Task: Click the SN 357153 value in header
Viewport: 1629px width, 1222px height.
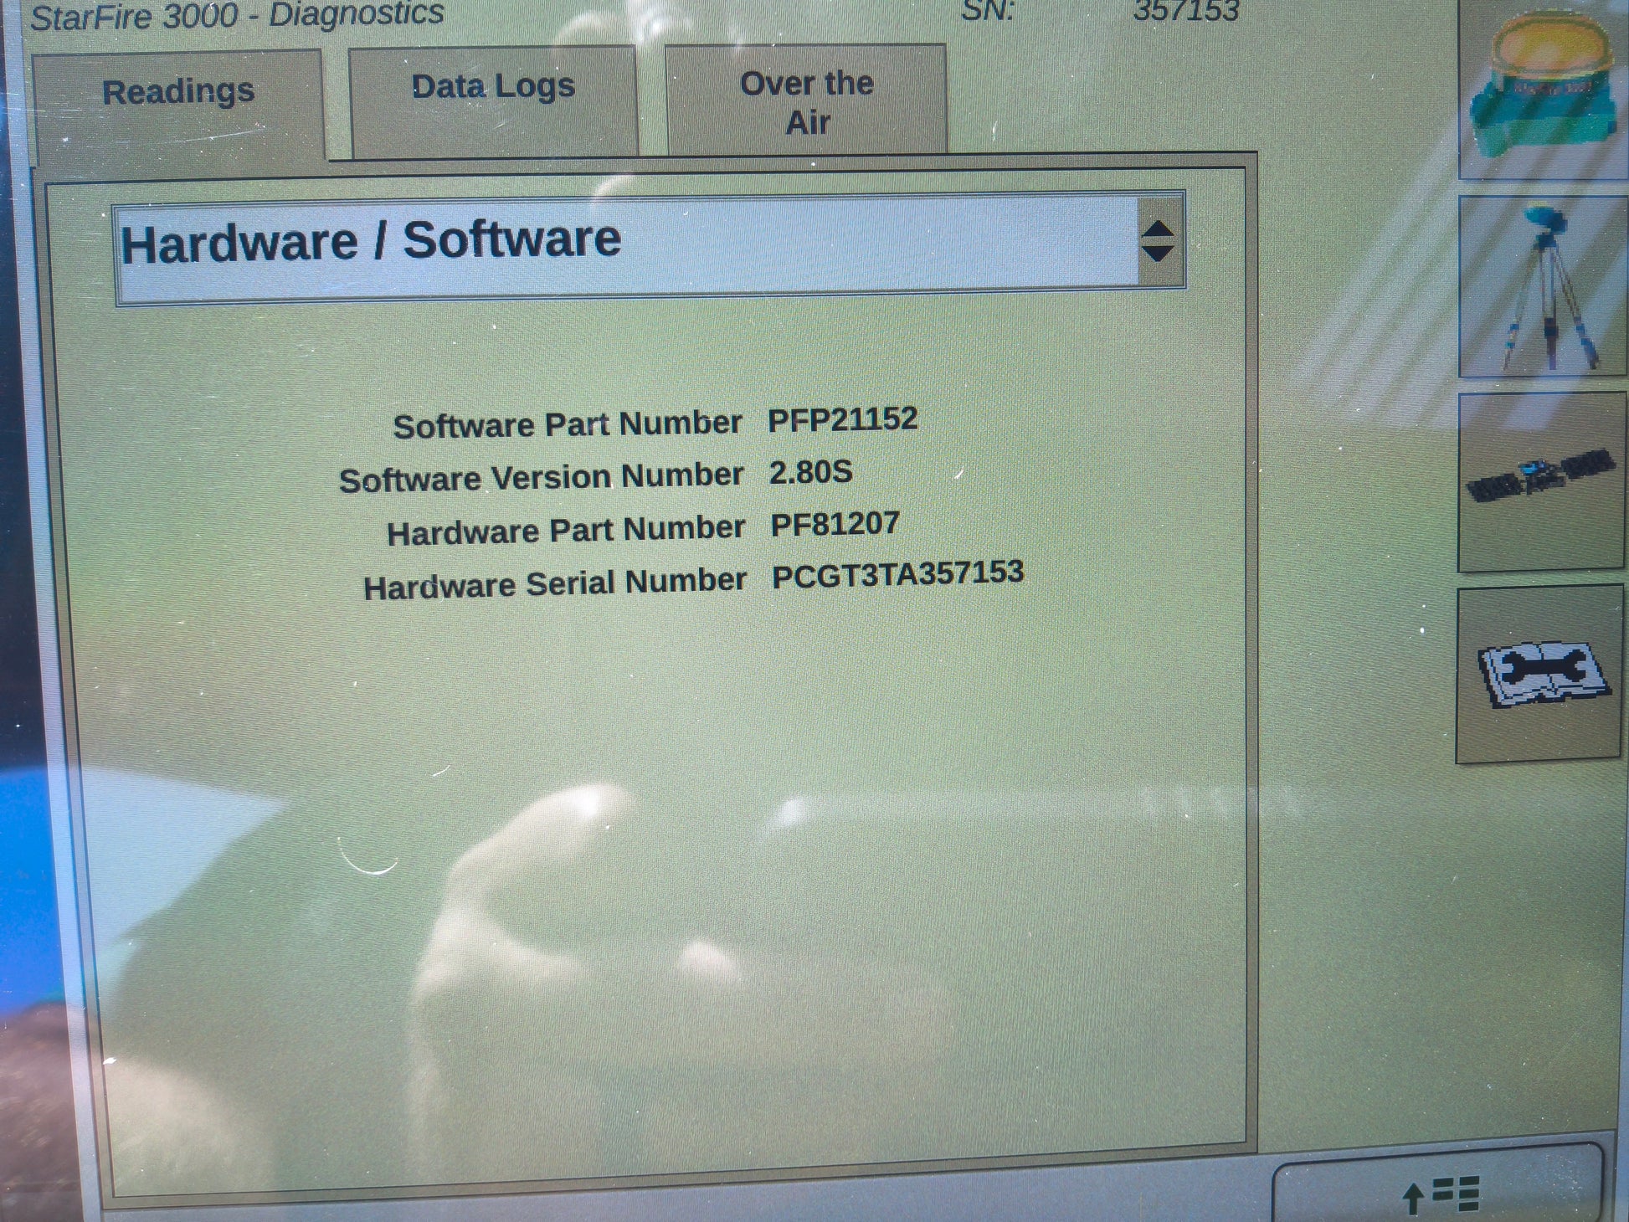Action: click(1185, 12)
